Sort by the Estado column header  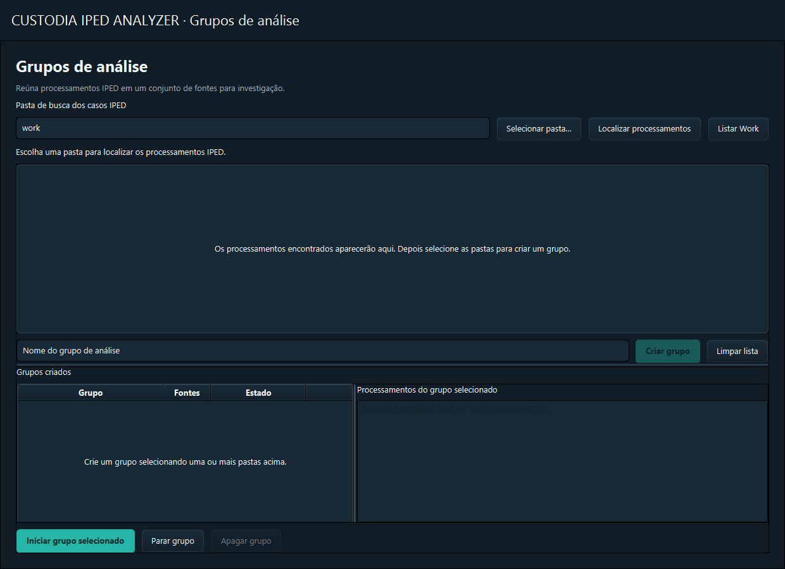(x=258, y=393)
